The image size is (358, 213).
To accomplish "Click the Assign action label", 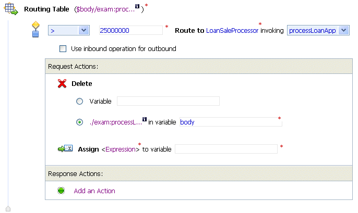I will pos(88,149).
